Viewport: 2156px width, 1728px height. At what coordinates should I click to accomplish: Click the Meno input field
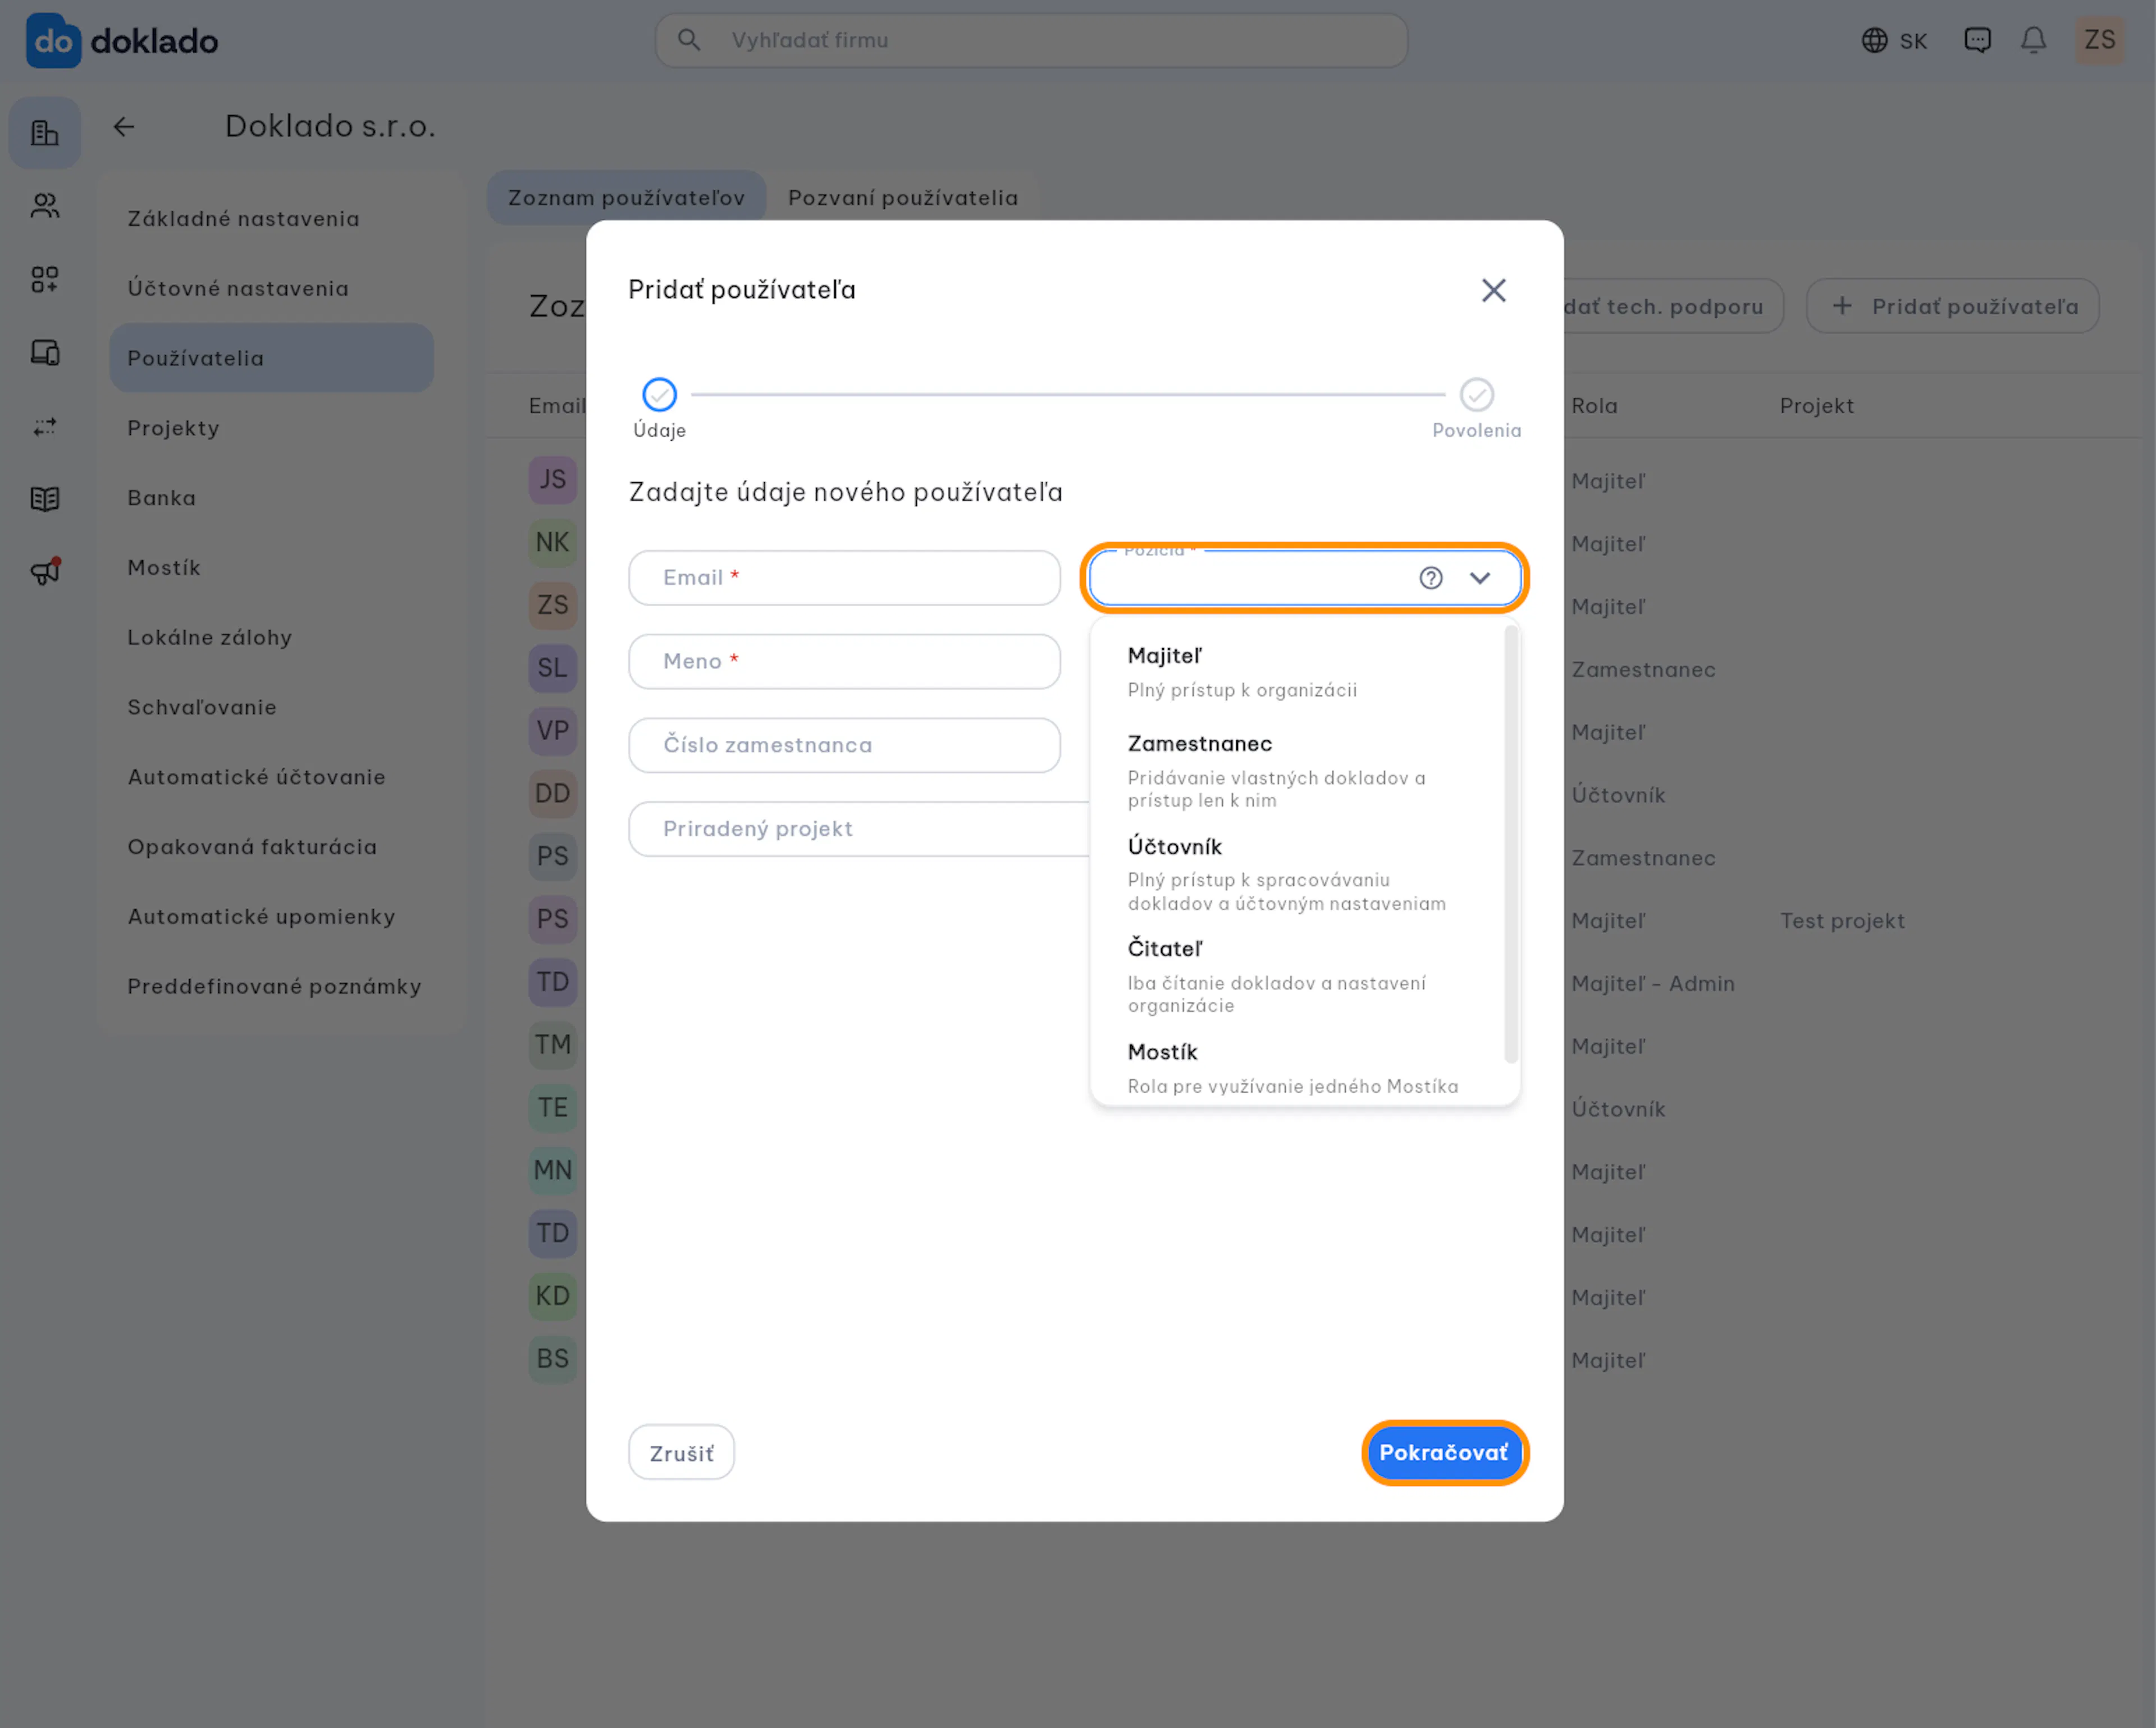tap(844, 662)
